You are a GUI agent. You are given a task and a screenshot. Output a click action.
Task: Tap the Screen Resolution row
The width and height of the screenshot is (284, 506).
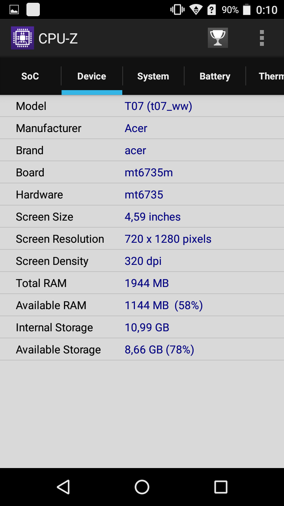[142, 239]
